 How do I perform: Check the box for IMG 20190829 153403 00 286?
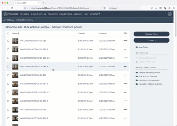[8, 41]
